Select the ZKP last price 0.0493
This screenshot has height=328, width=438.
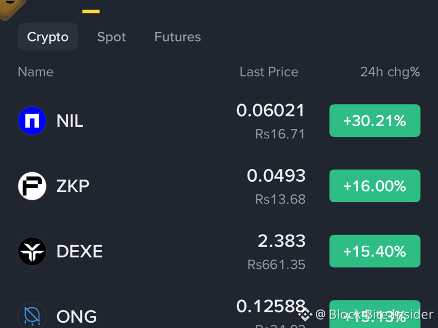coord(276,176)
